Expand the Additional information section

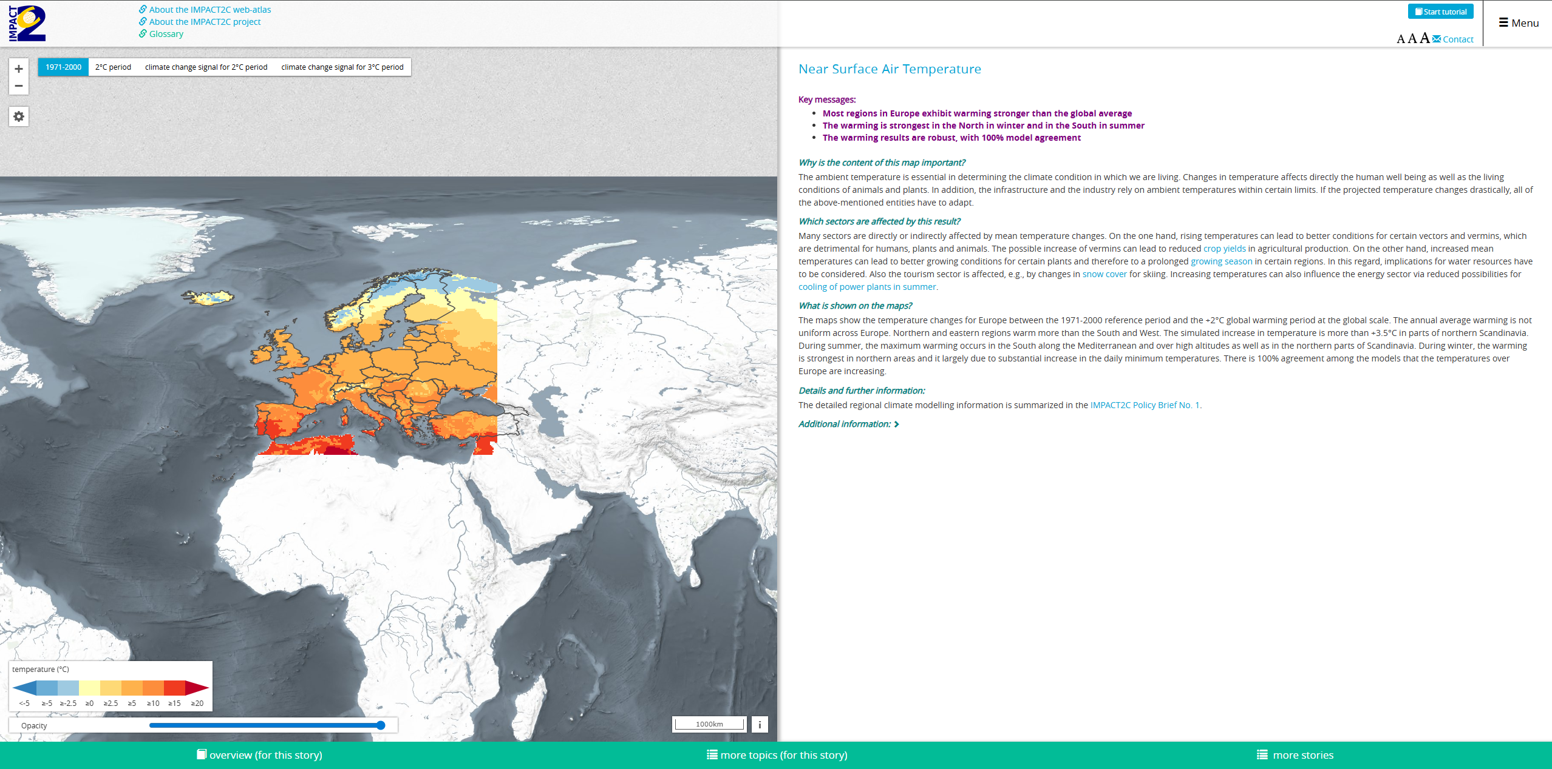click(x=848, y=424)
